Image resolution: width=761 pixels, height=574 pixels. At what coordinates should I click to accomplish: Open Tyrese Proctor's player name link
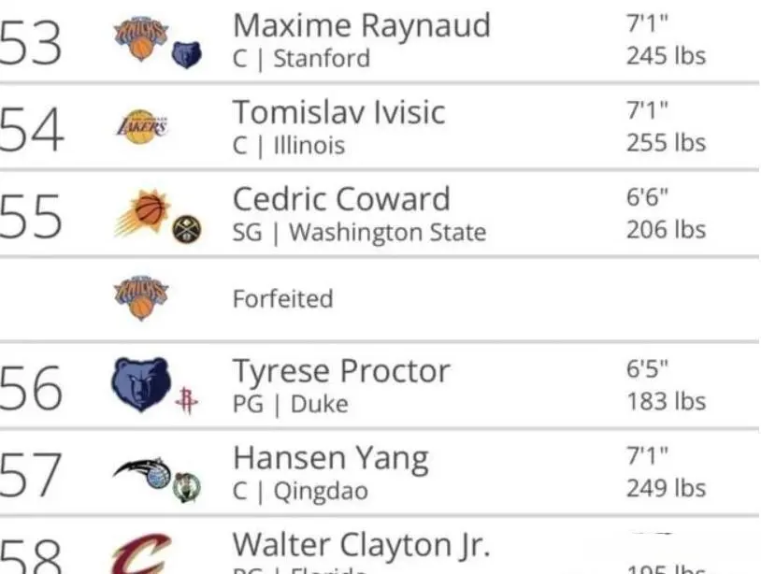[x=341, y=372]
